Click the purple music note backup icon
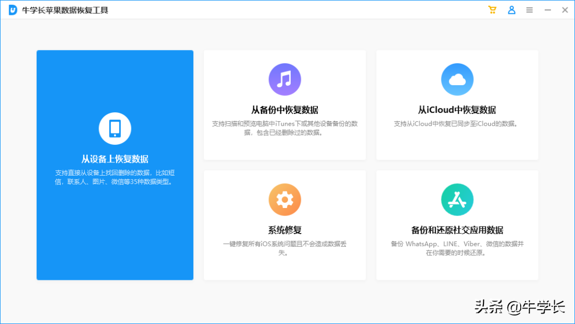This screenshot has height=324, width=575. 284,79
